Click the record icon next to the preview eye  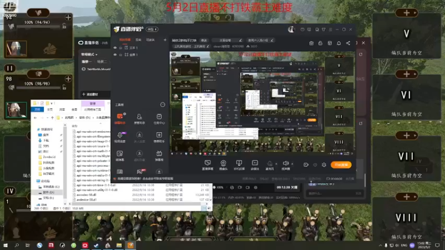point(306,164)
